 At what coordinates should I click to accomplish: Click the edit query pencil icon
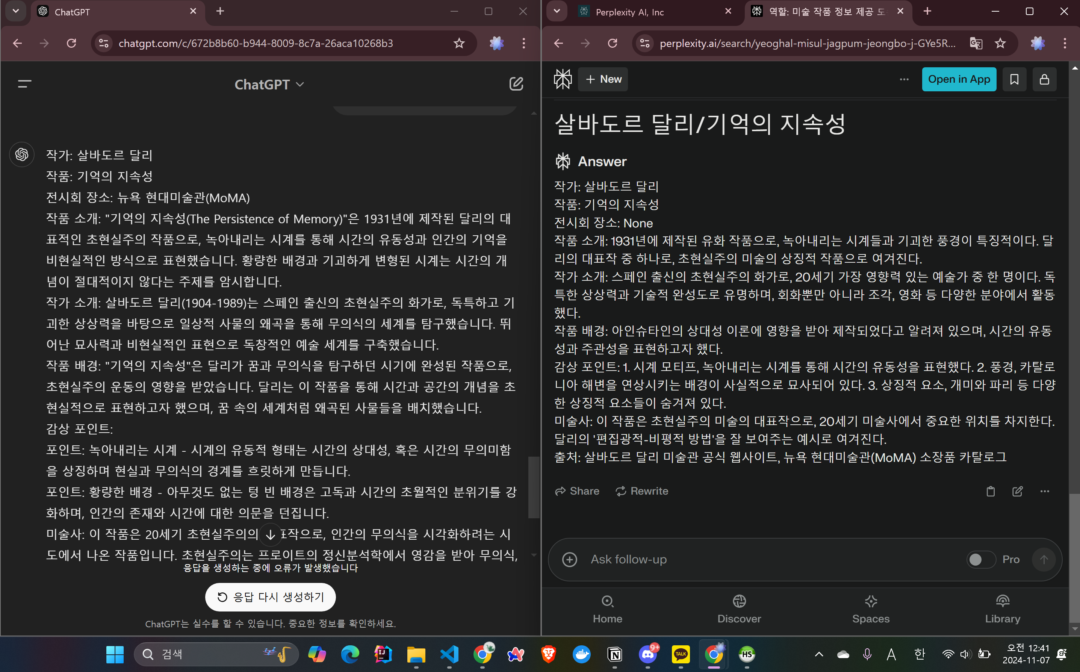(x=1017, y=491)
